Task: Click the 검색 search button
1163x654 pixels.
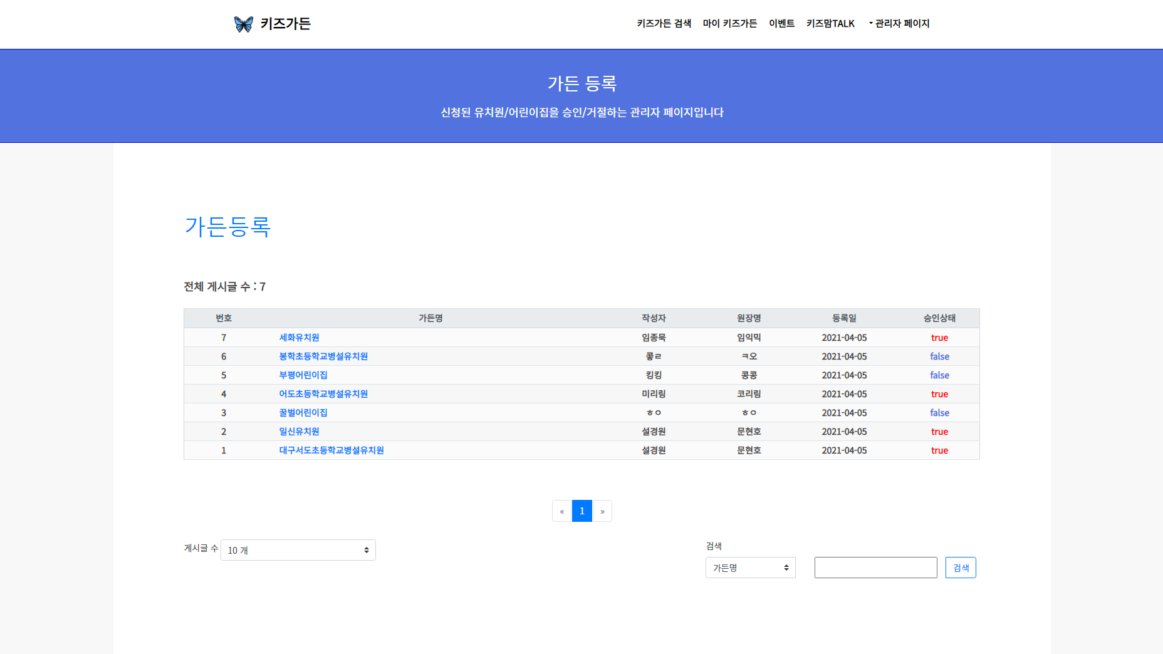Action: pos(961,568)
